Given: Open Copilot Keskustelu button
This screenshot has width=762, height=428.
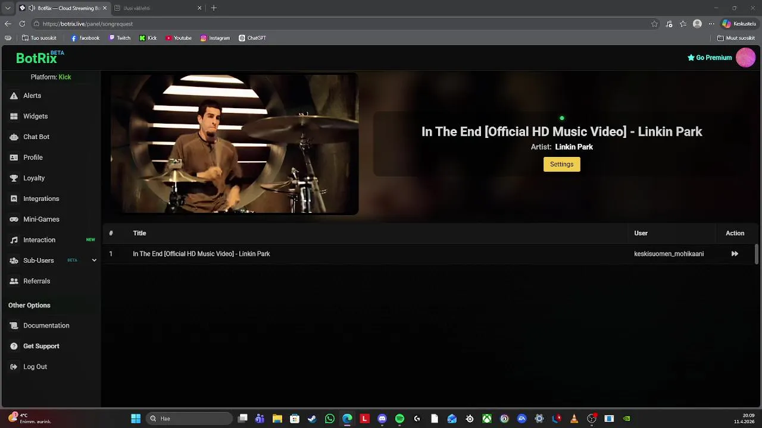Looking at the screenshot, I should click(x=739, y=24).
